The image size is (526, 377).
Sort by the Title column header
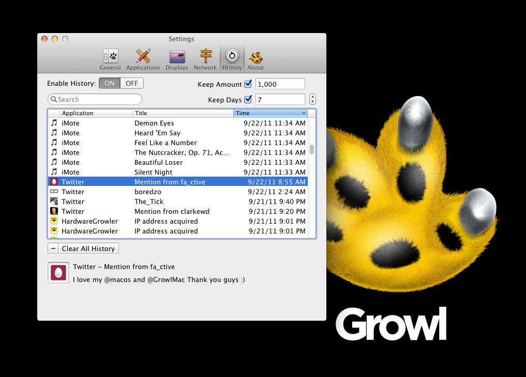pyautogui.click(x=183, y=113)
